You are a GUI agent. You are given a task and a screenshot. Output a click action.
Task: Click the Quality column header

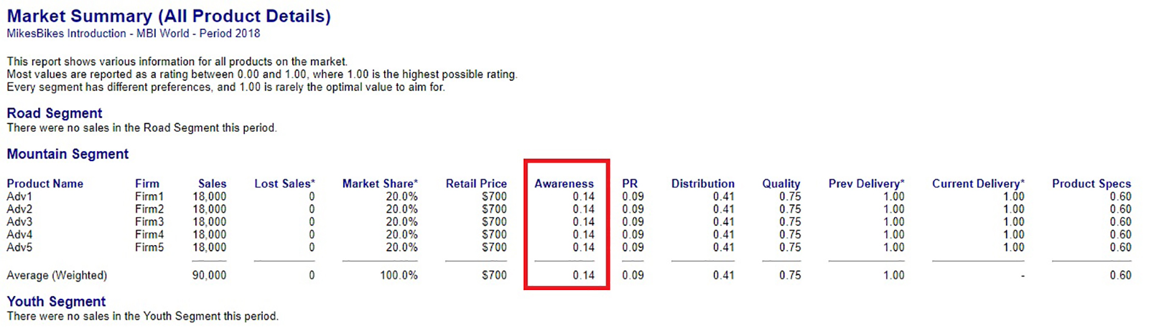click(x=781, y=183)
